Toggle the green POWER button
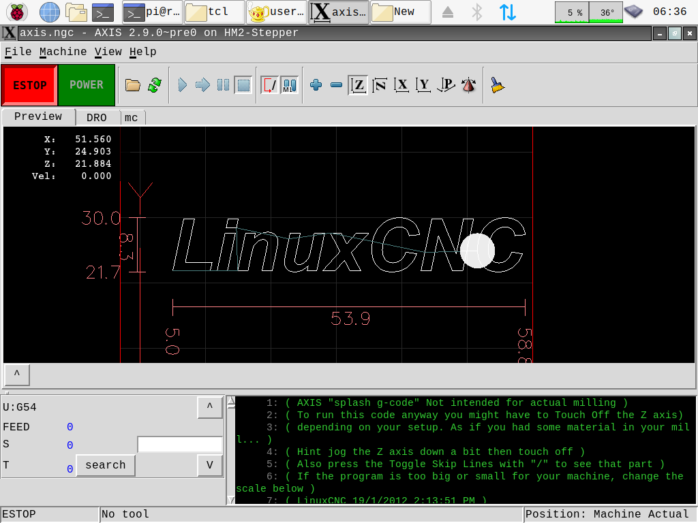The height and width of the screenshot is (523, 698). pyautogui.click(x=87, y=85)
